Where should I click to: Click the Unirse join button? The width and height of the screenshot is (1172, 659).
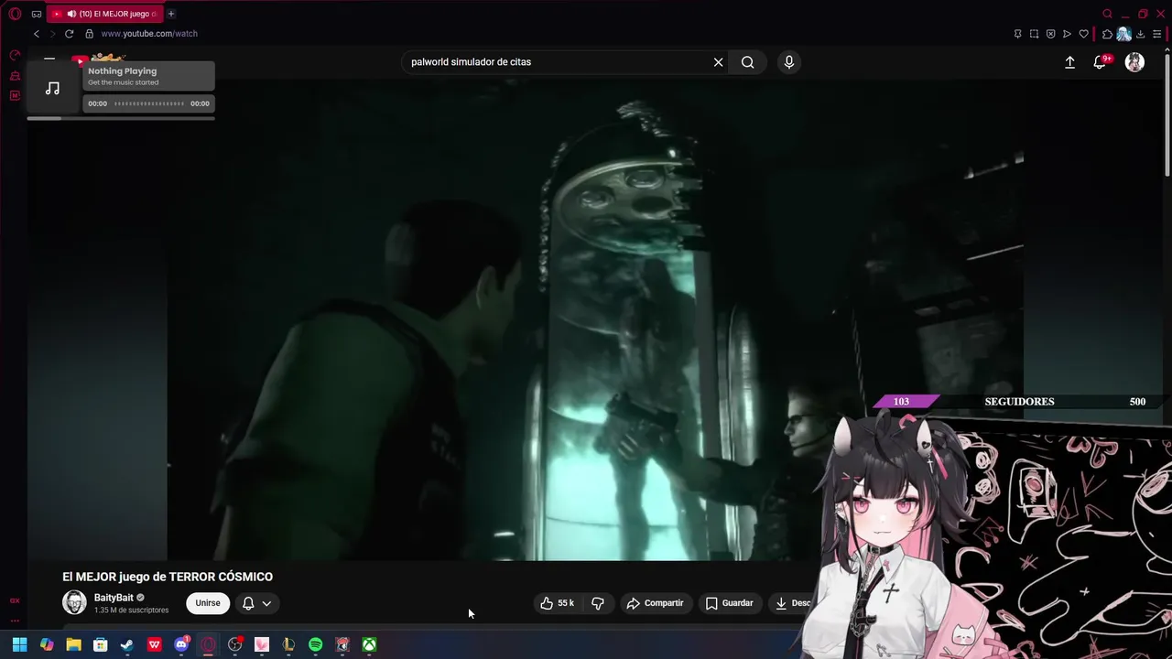pos(208,603)
